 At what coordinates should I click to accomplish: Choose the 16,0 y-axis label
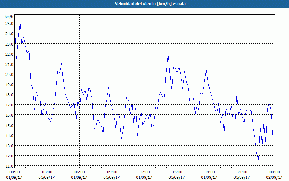(x=9, y=115)
